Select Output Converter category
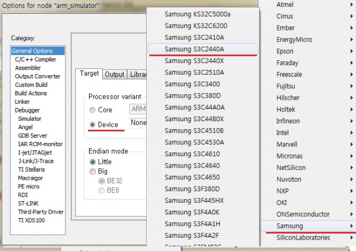The width and height of the screenshot is (356, 251). (38, 76)
